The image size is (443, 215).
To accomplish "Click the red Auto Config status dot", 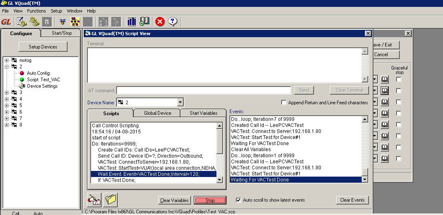I will point(22,73).
